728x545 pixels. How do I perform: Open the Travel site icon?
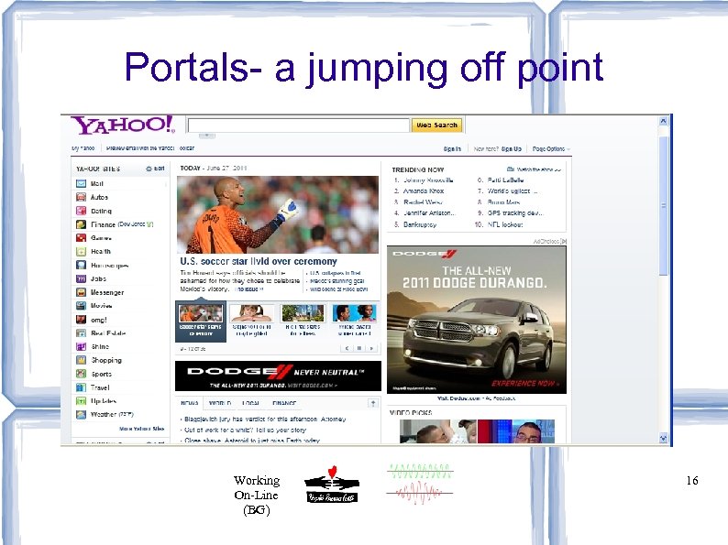[x=82, y=387]
